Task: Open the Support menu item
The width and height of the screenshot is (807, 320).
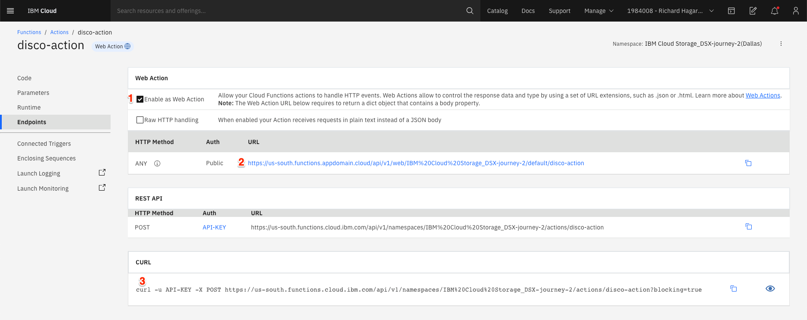Action: [559, 11]
